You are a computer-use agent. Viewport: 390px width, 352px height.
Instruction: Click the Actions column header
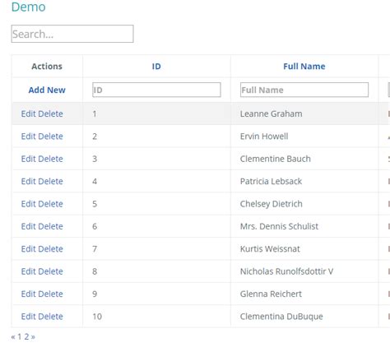[x=47, y=67]
